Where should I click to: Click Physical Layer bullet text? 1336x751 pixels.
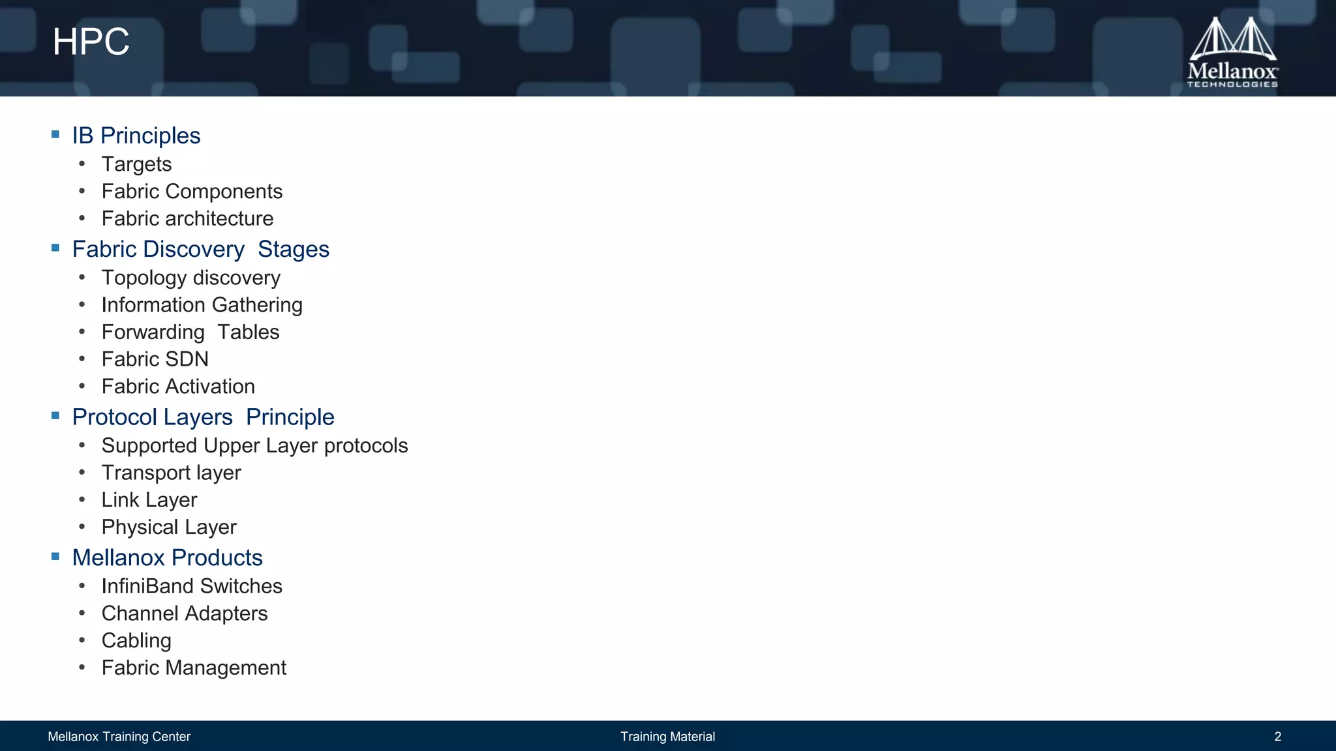tap(169, 527)
